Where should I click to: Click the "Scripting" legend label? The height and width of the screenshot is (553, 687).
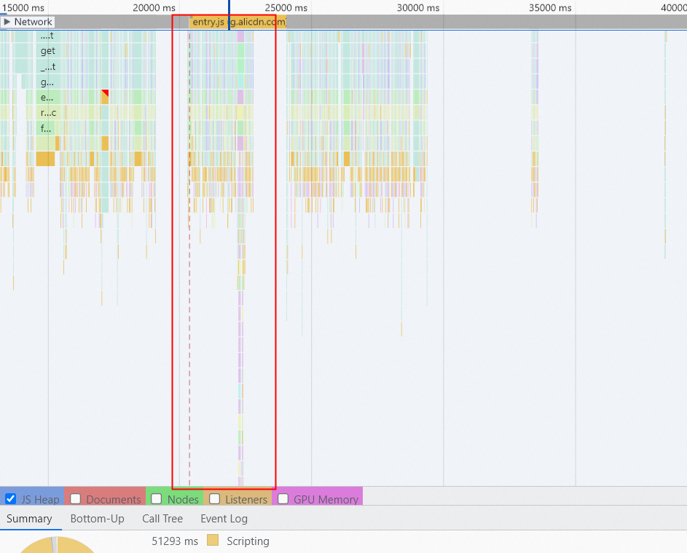click(x=248, y=541)
